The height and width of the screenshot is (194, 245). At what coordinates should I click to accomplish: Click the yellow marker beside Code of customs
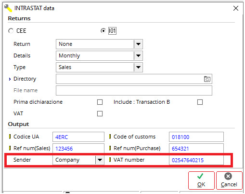110,137
